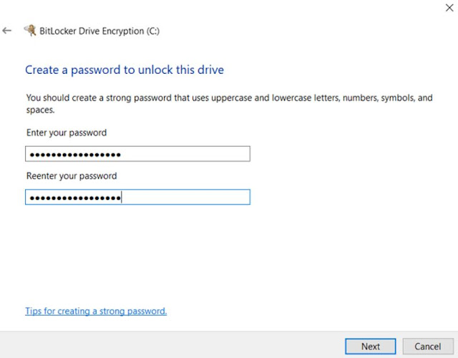Viewport: 458px width, 358px height.
Task: Close the BitLocker wizard with X
Action: [x=449, y=8]
